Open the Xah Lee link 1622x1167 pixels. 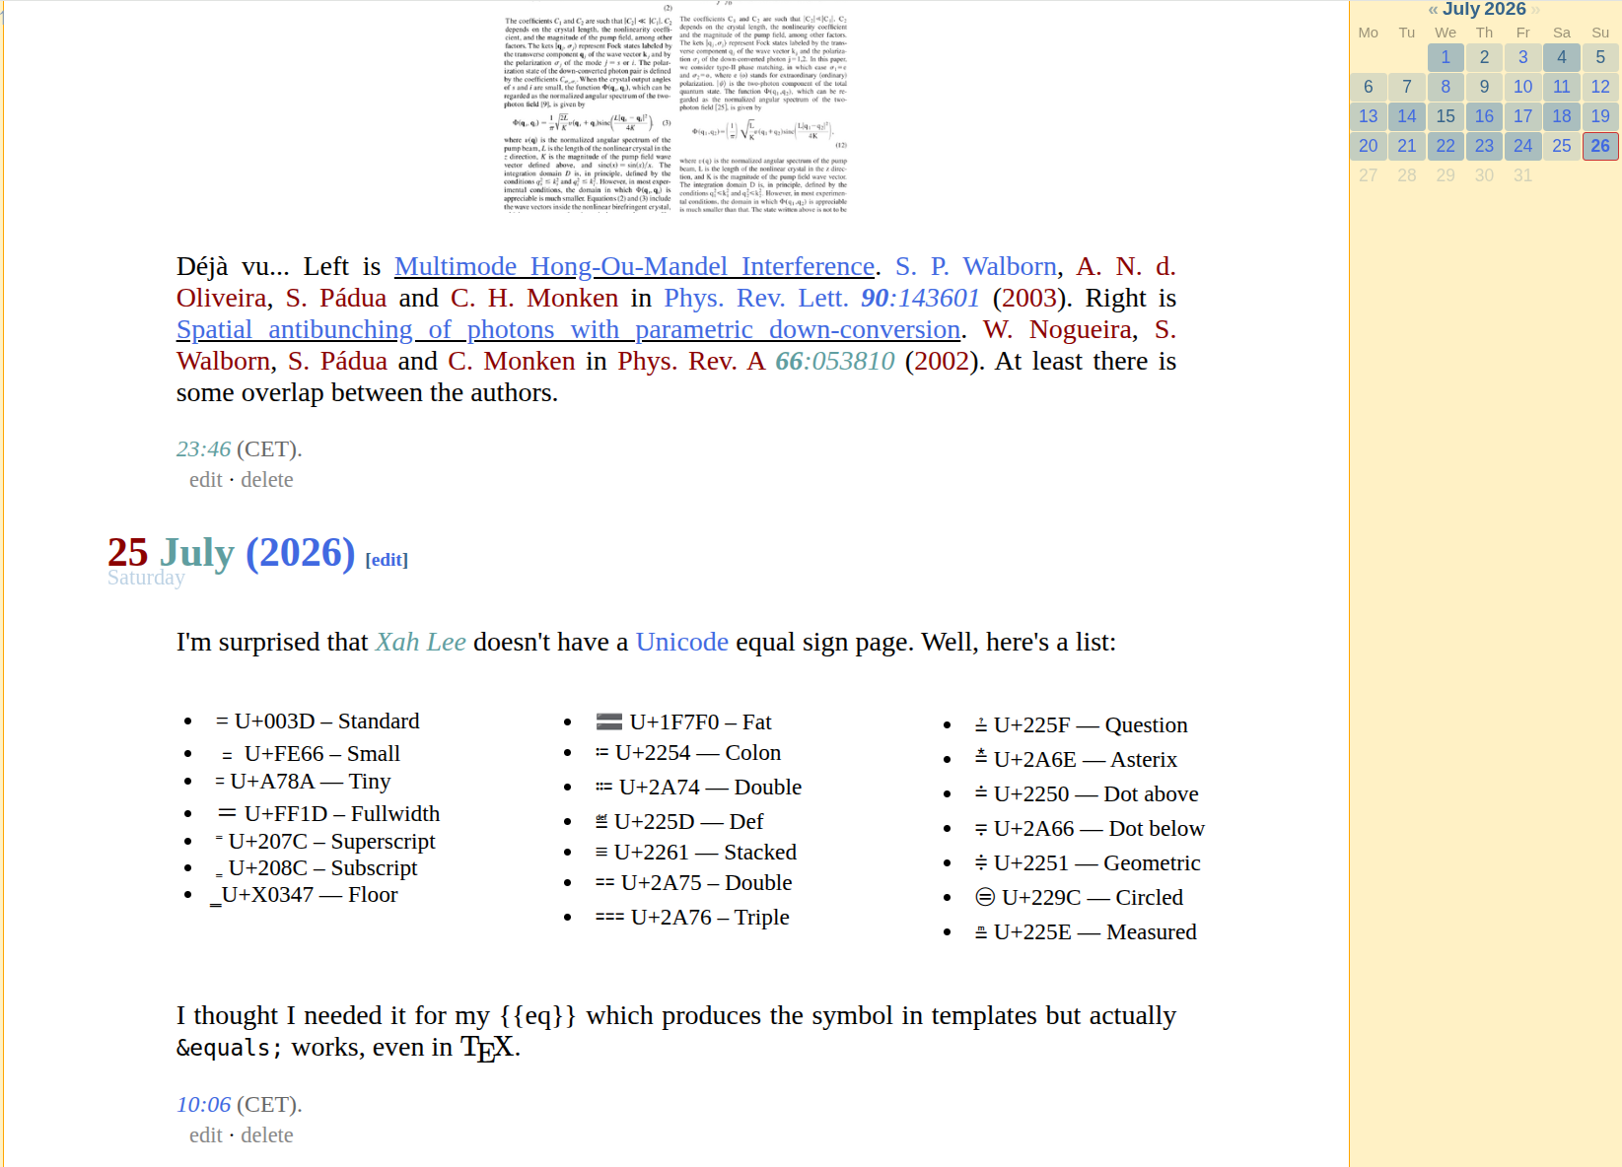click(421, 642)
